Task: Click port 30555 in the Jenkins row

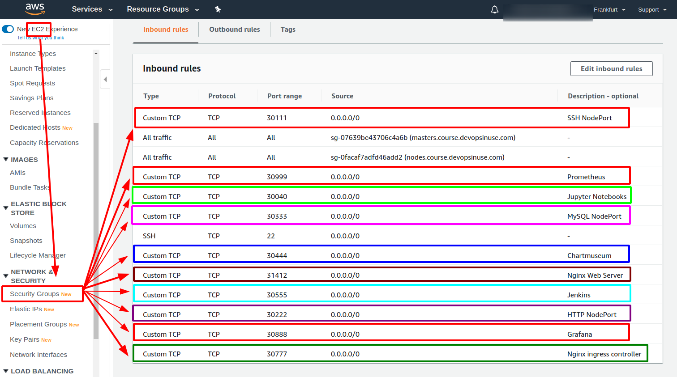Action: point(277,295)
